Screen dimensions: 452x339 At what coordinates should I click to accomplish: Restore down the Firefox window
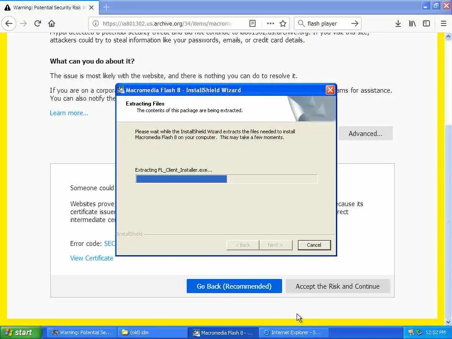pos(436,6)
